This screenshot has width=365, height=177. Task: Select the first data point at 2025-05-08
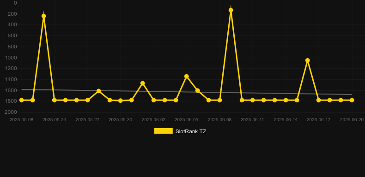22,100
